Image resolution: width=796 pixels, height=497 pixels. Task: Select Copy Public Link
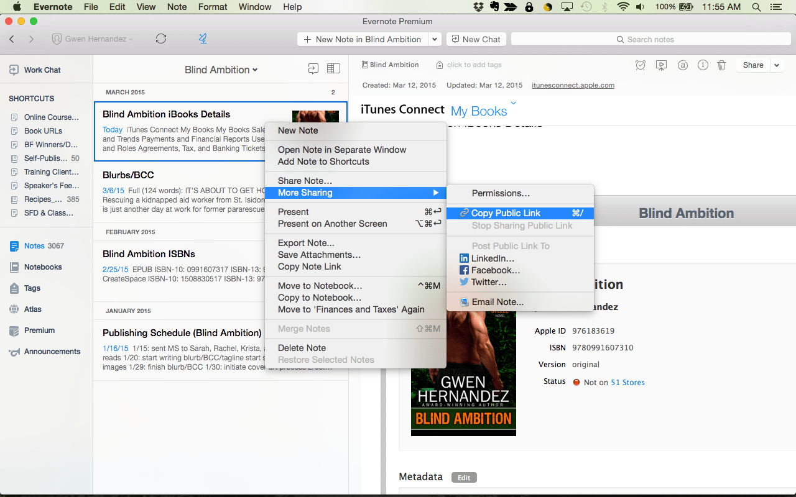(x=520, y=213)
